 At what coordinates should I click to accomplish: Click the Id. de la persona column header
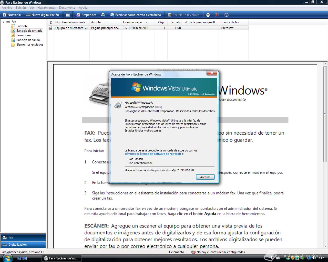coord(201,22)
